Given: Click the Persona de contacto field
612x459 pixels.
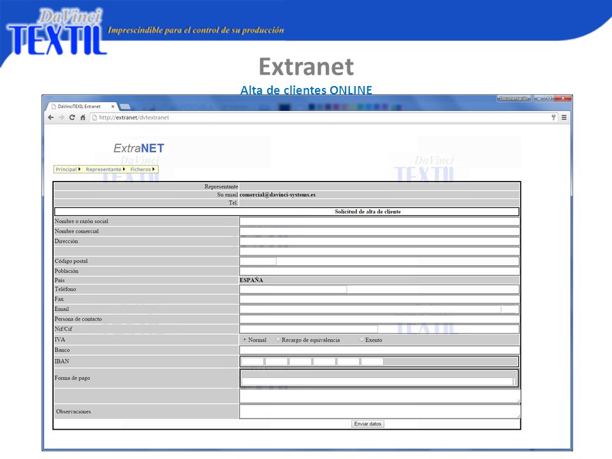Looking at the screenshot, I should [379, 319].
